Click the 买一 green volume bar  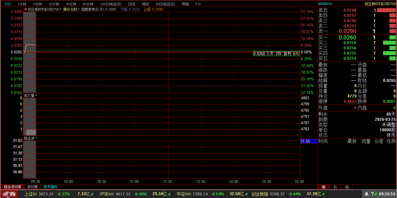pyautogui.click(x=392, y=37)
